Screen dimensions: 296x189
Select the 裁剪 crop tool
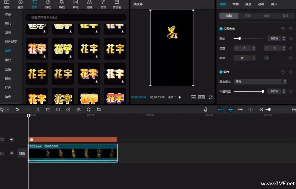point(99,109)
